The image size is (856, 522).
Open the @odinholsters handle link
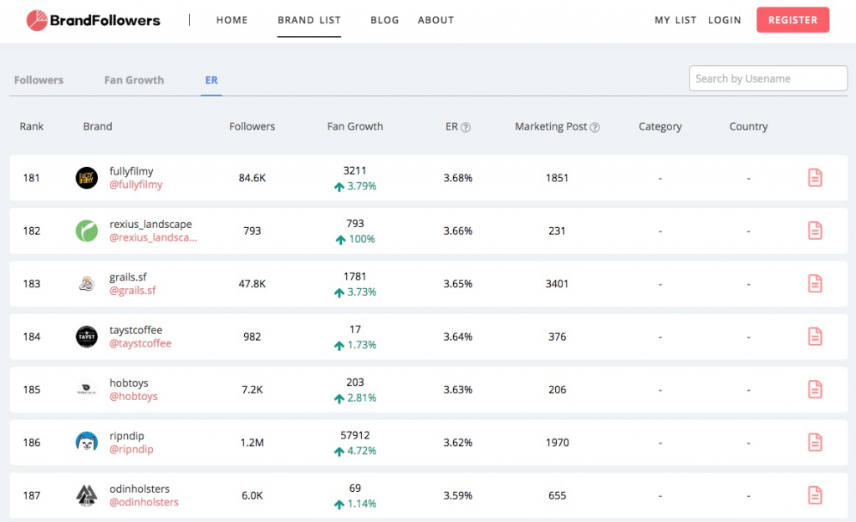[144, 502]
